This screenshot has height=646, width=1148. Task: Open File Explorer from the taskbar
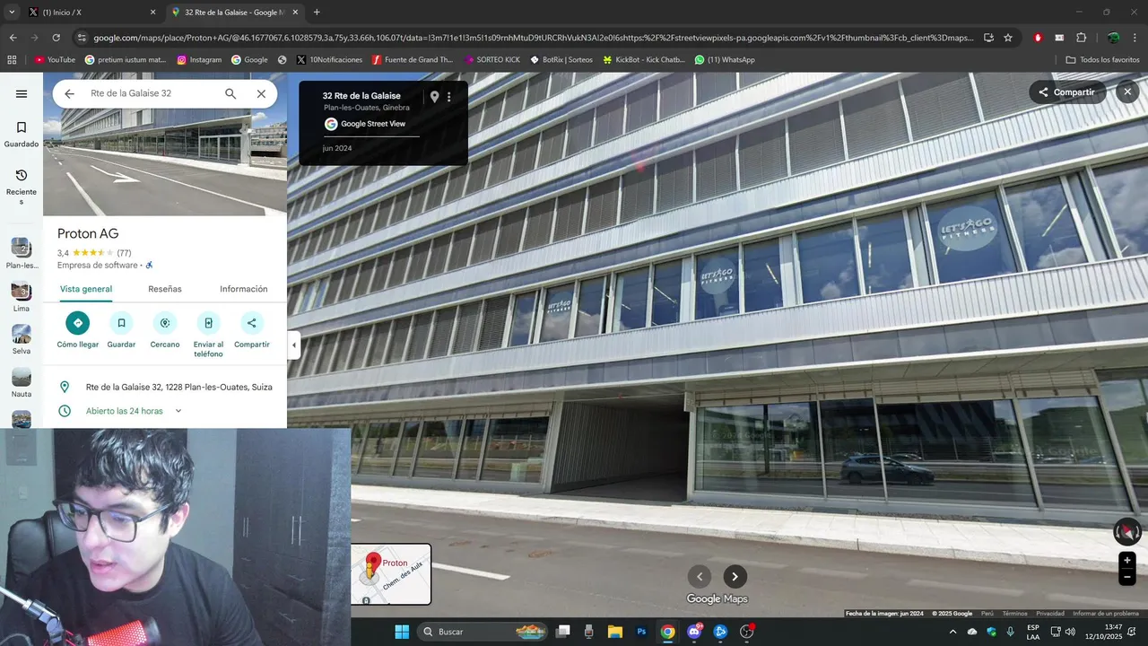615,632
